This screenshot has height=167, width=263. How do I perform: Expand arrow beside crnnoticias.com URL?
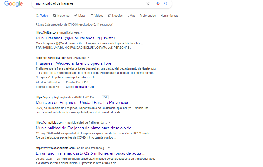tap(109, 122)
